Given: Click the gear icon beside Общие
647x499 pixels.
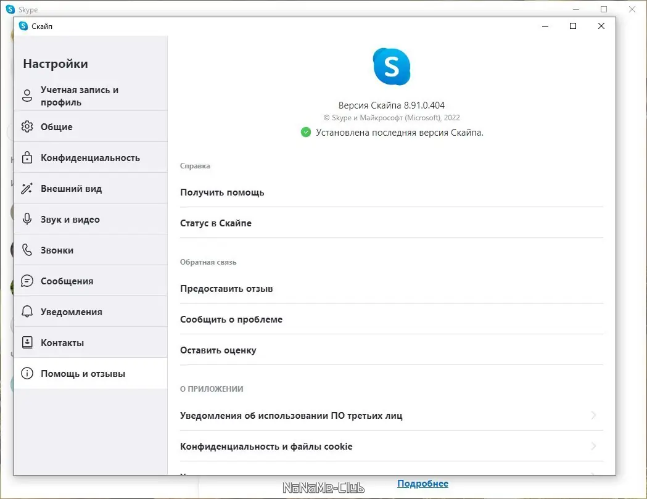Looking at the screenshot, I should (x=27, y=126).
